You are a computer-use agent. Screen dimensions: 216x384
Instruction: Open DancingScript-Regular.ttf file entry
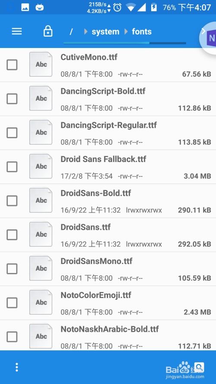point(108,133)
